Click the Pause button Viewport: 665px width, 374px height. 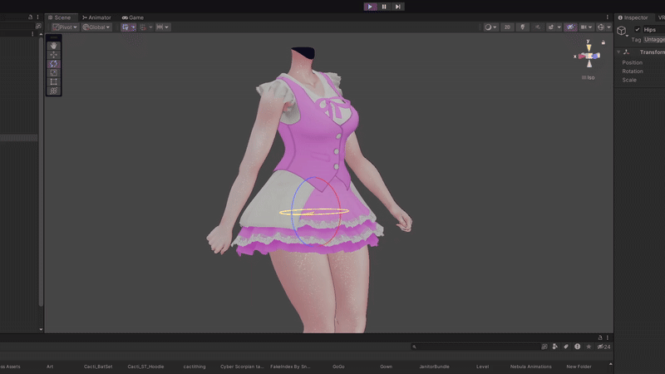[x=384, y=7]
